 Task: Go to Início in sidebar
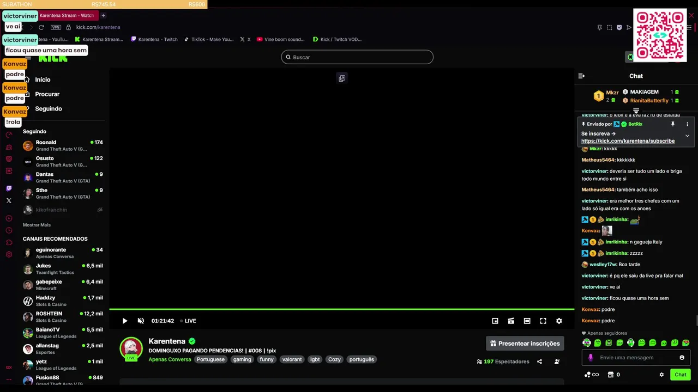coord(43,79)
